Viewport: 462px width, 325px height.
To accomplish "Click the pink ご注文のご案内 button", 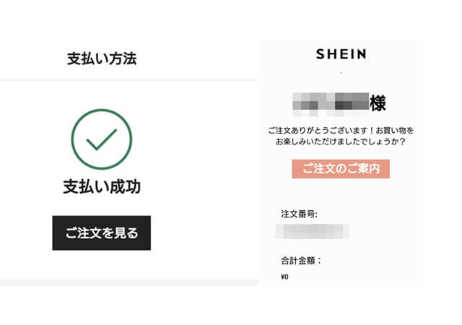I will pos(341,169).
